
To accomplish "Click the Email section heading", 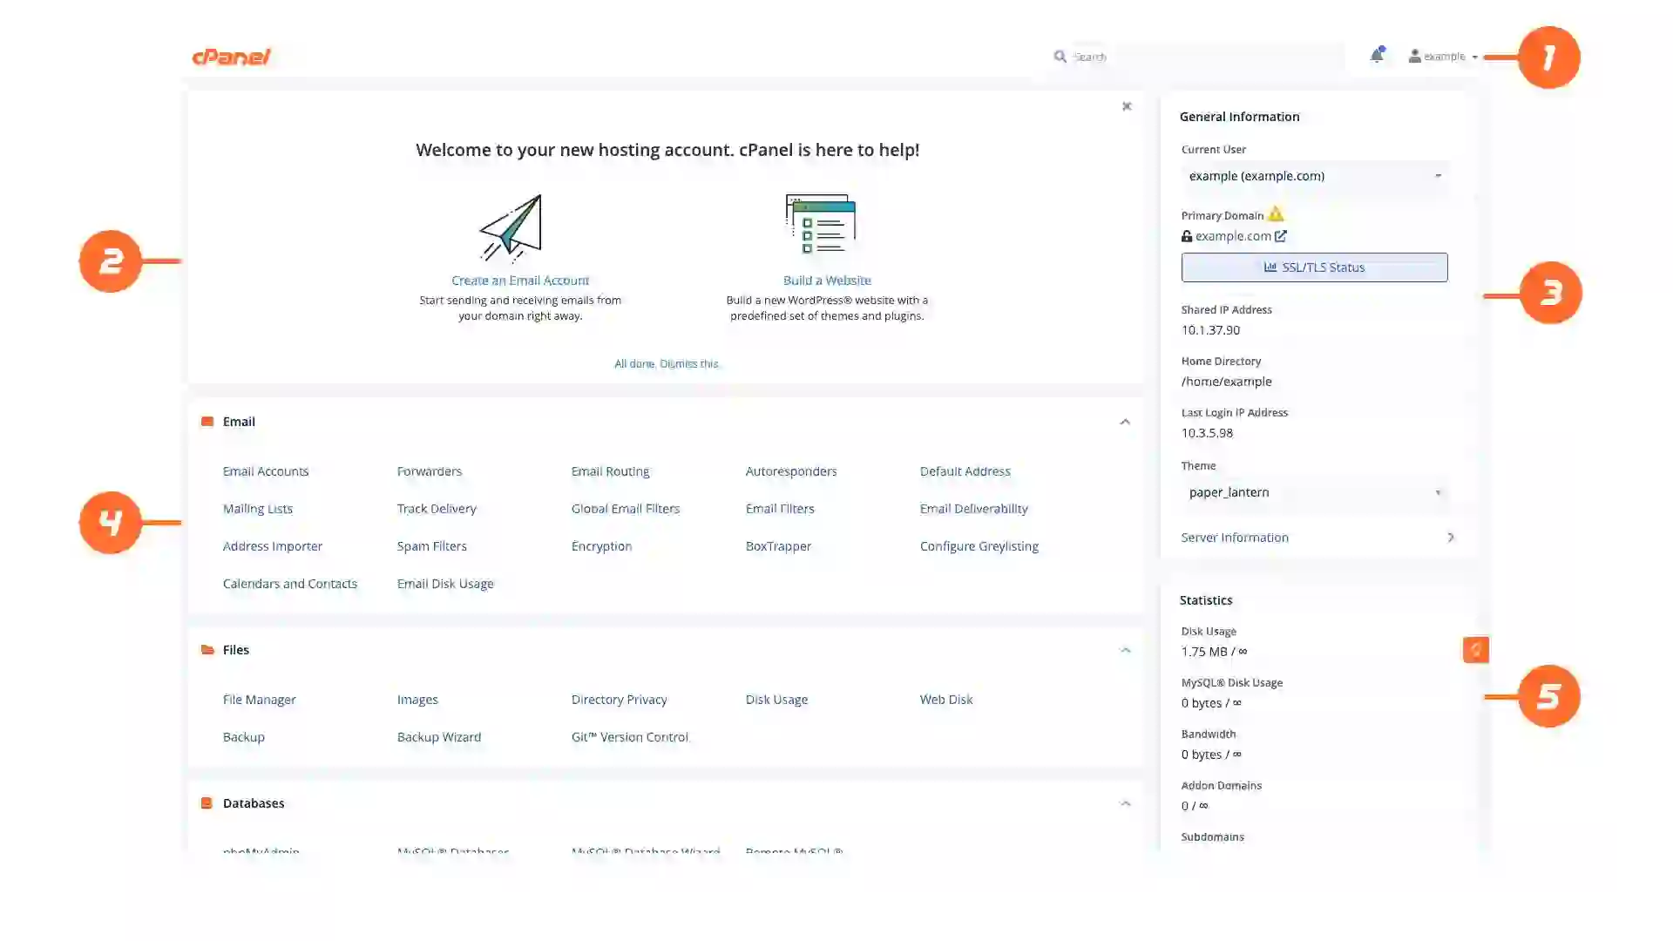I will 239,422.
